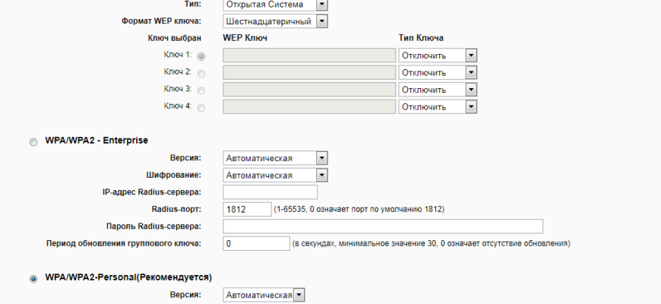Open the Формат WEP ключа dropdown
Viewport: 661px width, 304px height.
pyautogui.click(x=275, y=21)
